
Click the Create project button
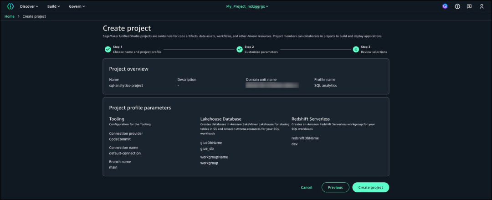[x=370, y=187]
